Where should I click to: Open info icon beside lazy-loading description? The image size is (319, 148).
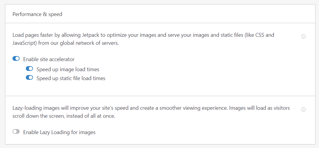click(303, 109)
